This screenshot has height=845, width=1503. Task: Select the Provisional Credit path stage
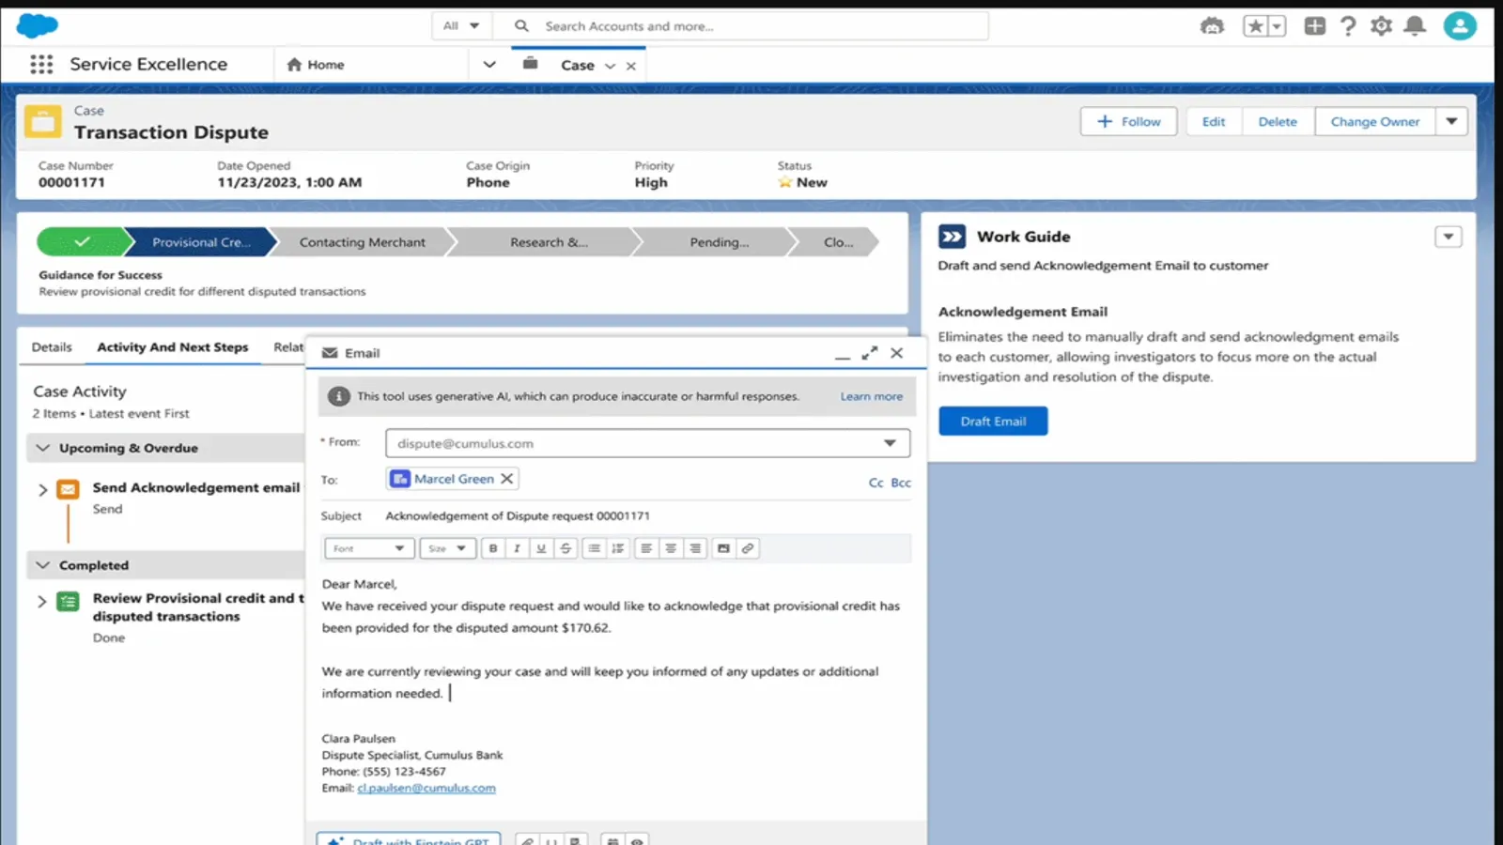[201, 242]
